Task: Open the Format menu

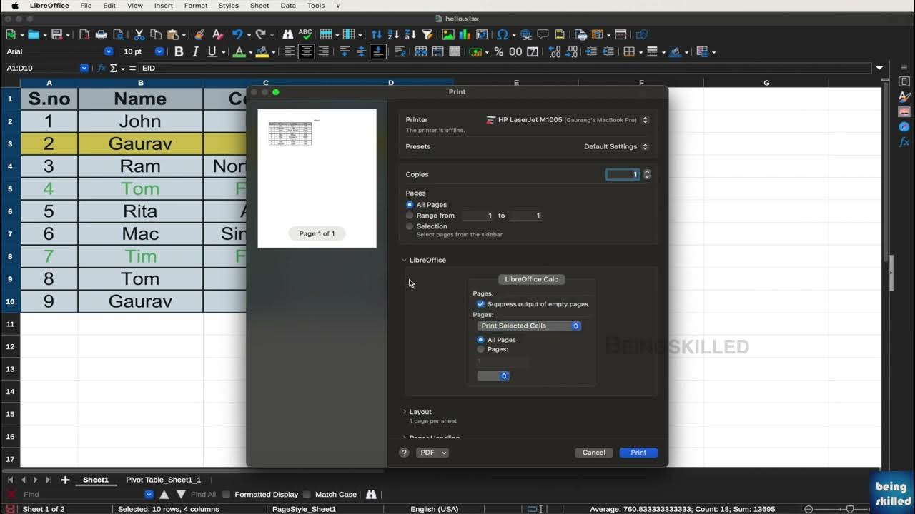Action: (196, 6)
